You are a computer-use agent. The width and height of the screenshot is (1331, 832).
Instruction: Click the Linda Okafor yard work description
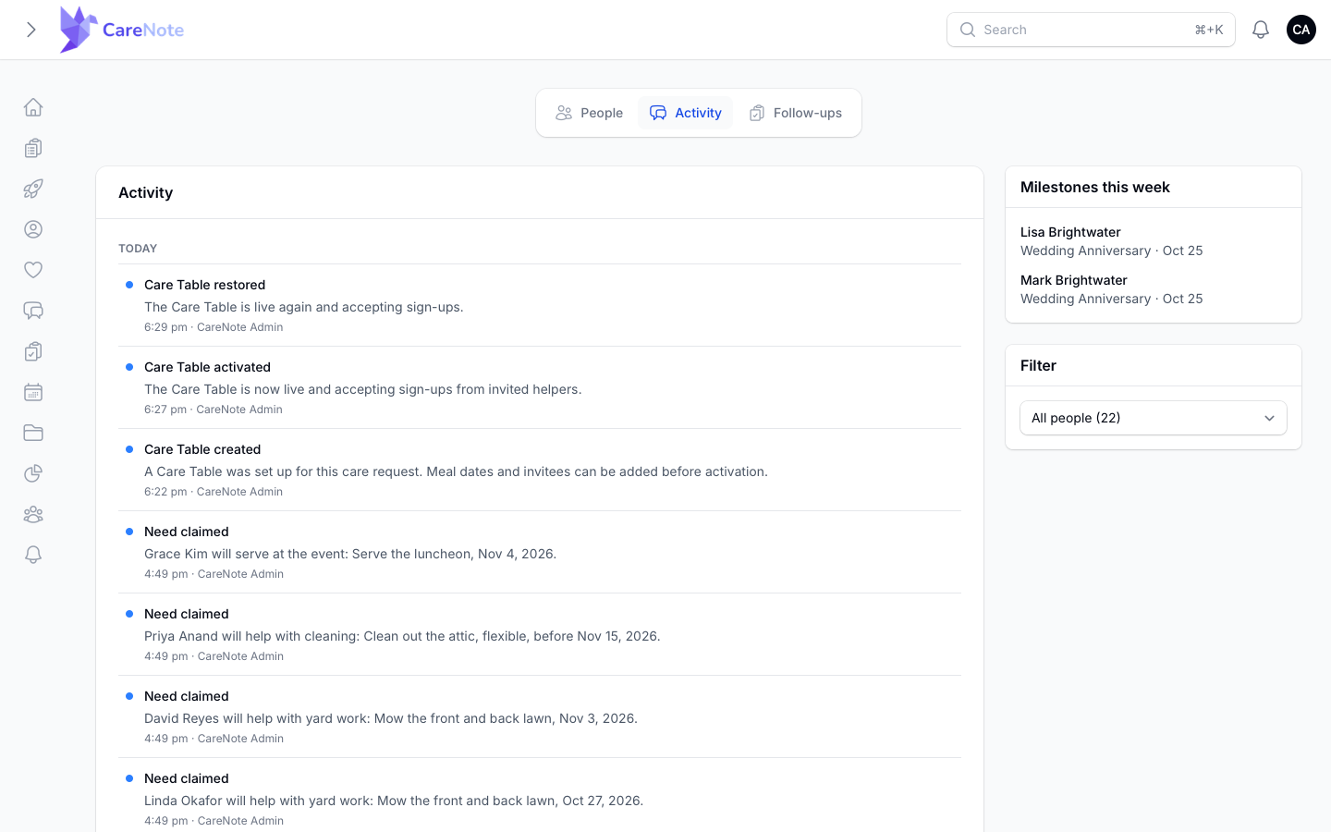394,801
